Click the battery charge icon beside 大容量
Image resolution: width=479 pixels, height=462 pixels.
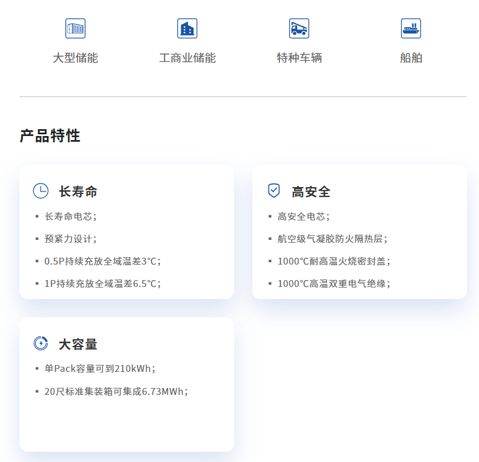(x=41, y=344)
